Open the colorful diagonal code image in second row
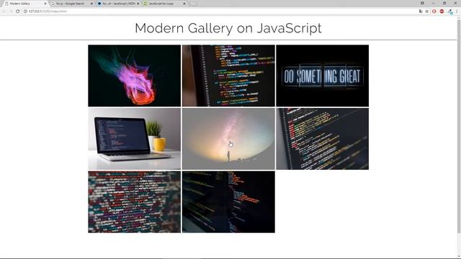The image size is (461, 259). [x=322, y=139]
